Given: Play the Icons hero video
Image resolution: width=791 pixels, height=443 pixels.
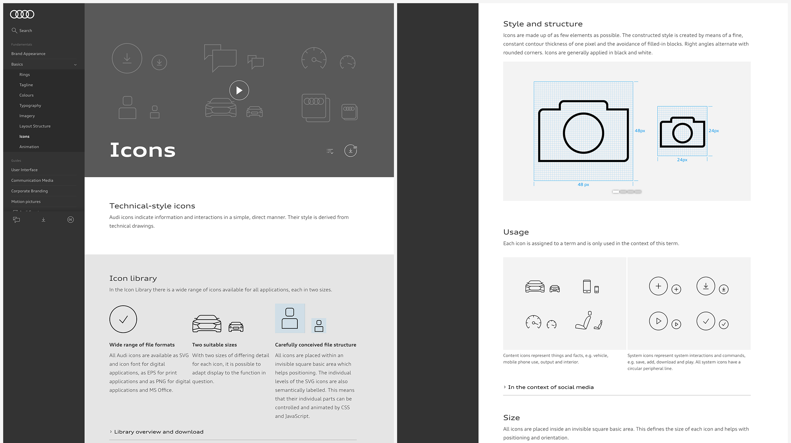Looking at the screenshot, I should pyautogui.click(x=239, y=90).
